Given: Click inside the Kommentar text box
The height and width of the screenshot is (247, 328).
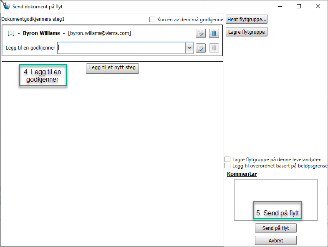Looking at the screenshot, I should [x=276, y=200].
